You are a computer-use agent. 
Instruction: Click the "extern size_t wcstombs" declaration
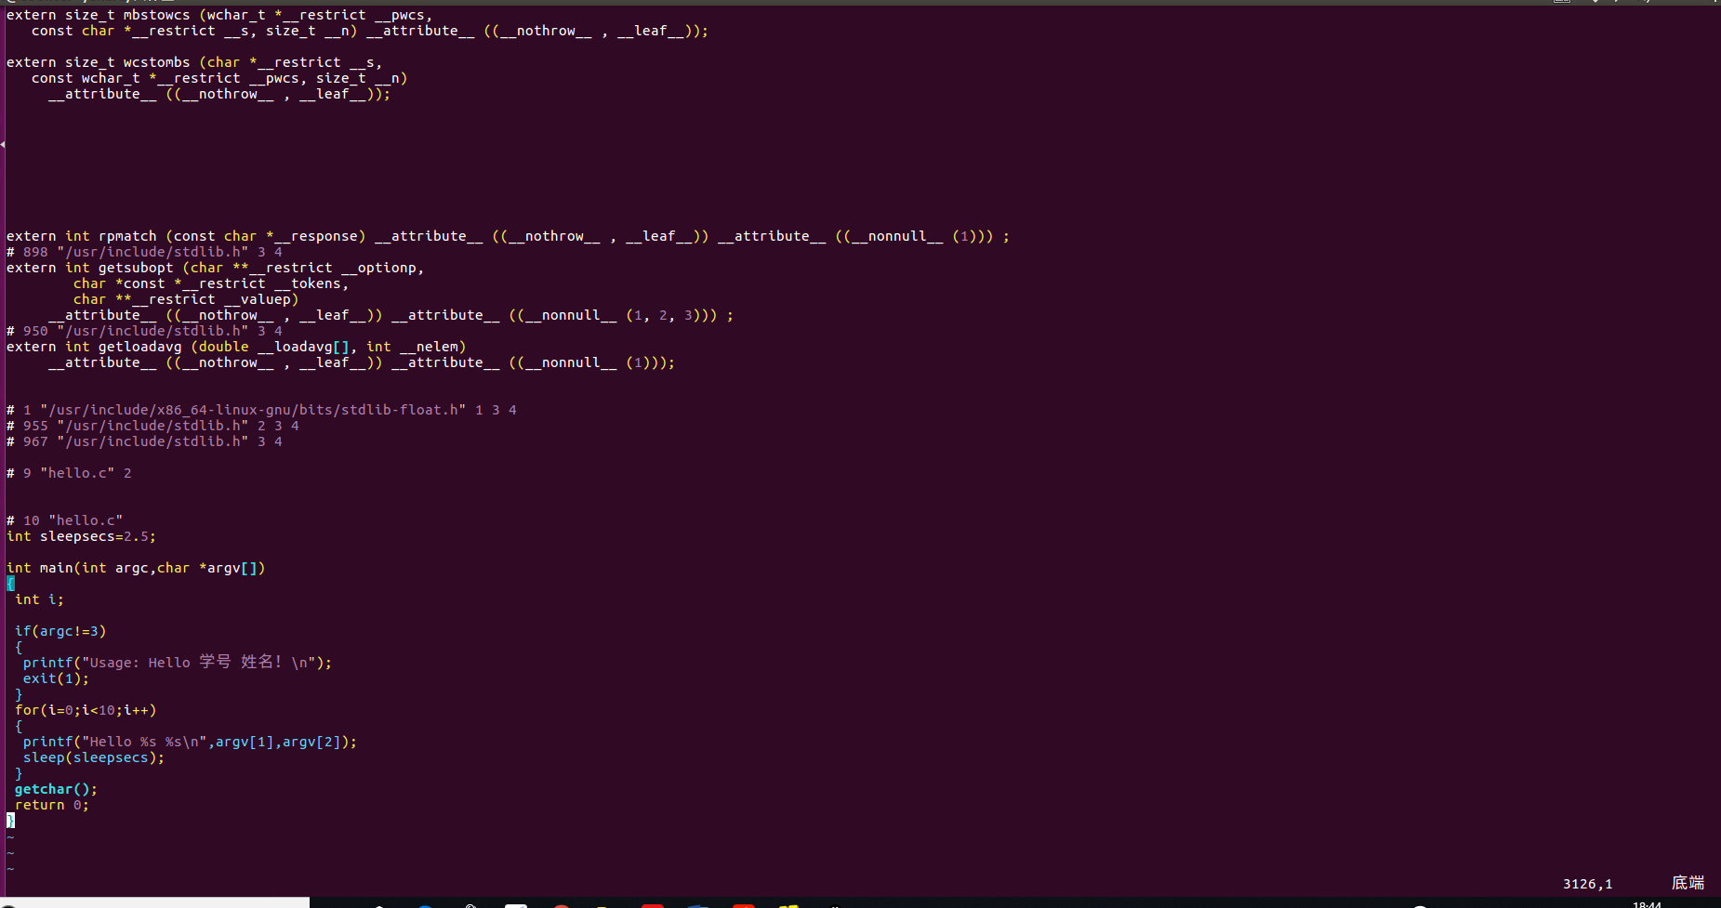pyautogui.click(x=194, y=62)
